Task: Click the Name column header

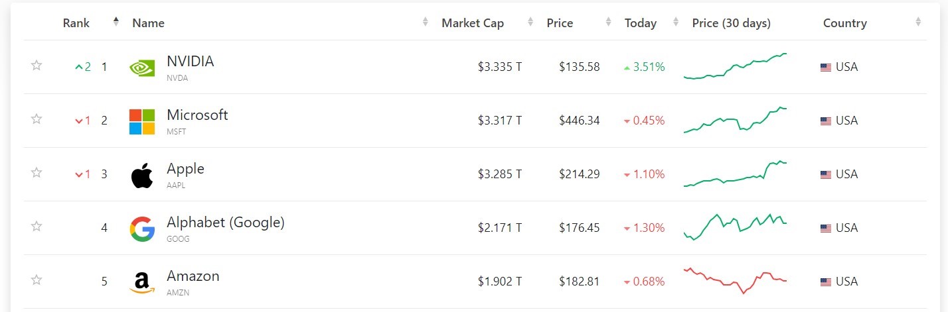Action: 148,23
